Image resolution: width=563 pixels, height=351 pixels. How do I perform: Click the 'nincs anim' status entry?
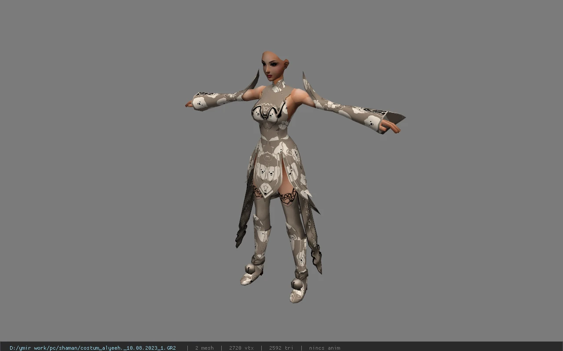(x=325, y=348)
